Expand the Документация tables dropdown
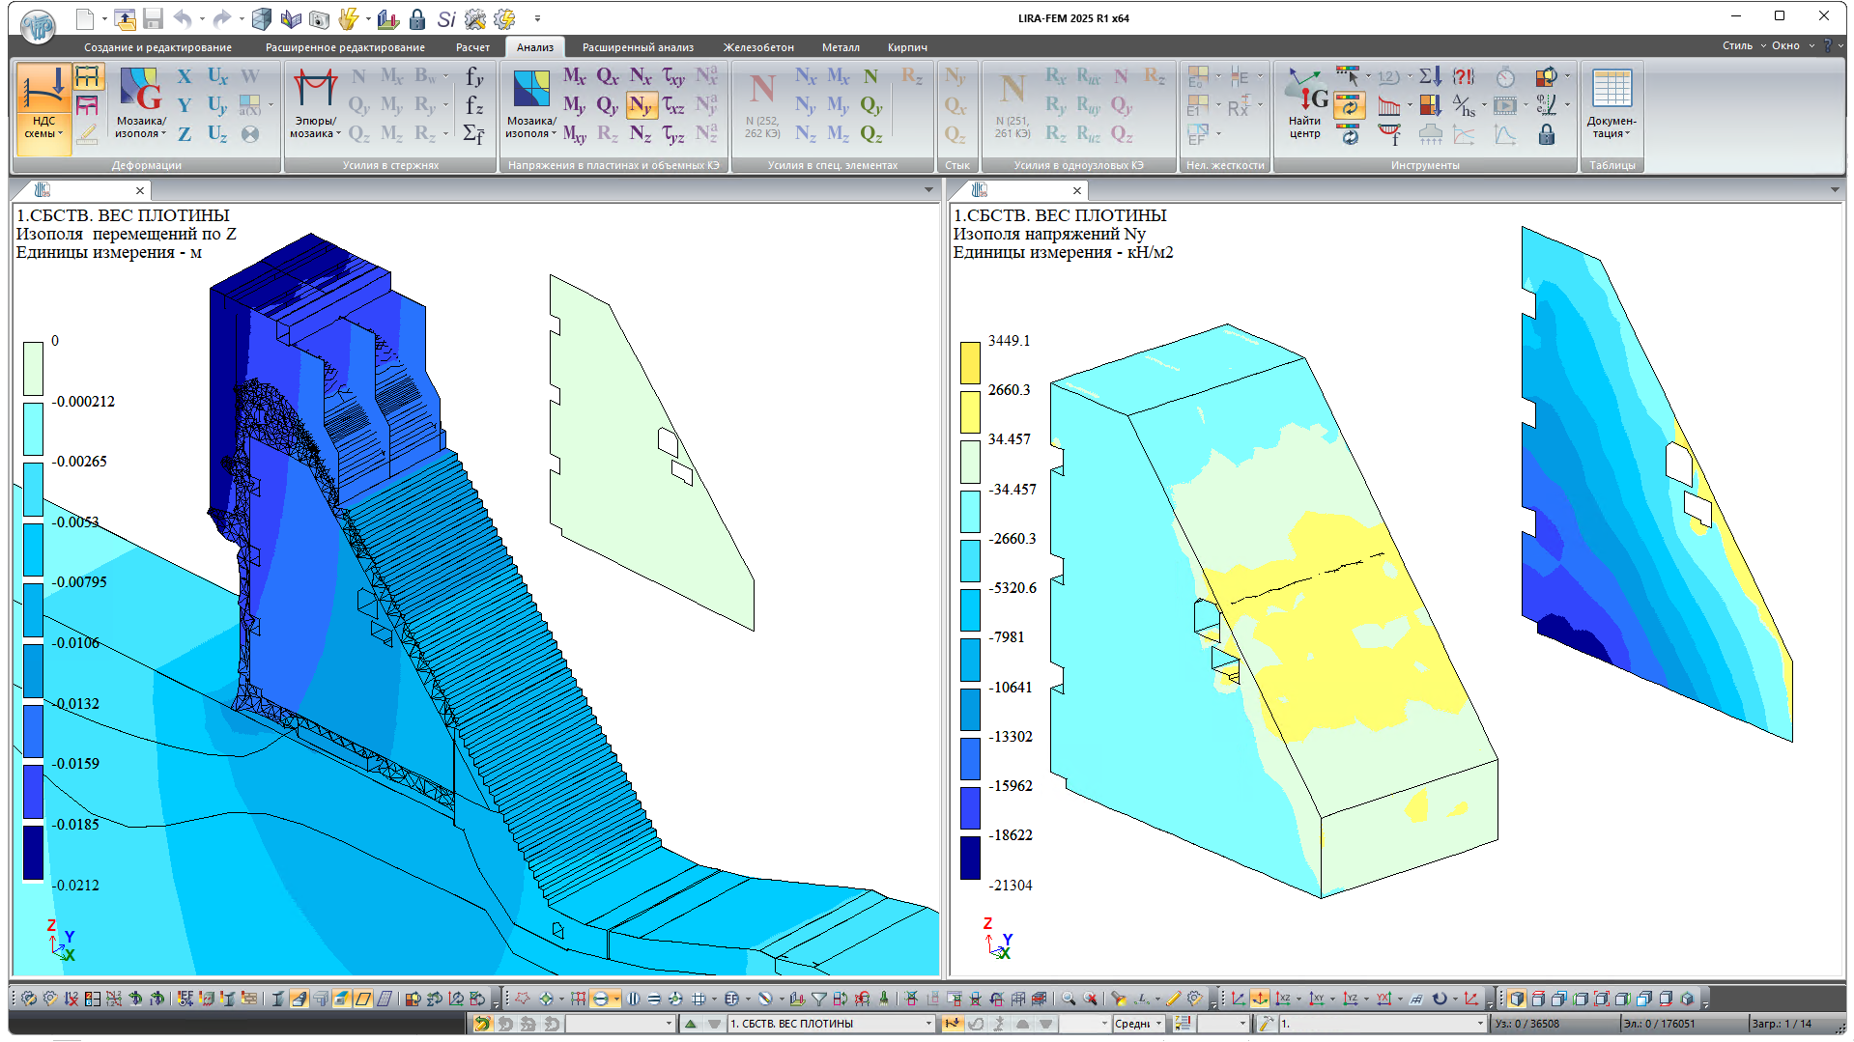The height and width of the screenshot is (1042, 1854). [1612, 127]
